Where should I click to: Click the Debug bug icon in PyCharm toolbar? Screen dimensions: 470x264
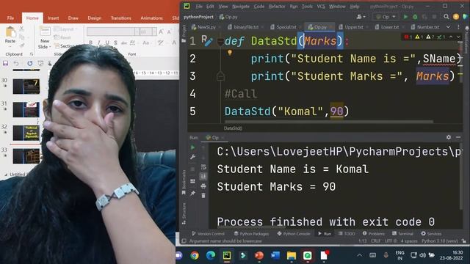pos(415,17)
